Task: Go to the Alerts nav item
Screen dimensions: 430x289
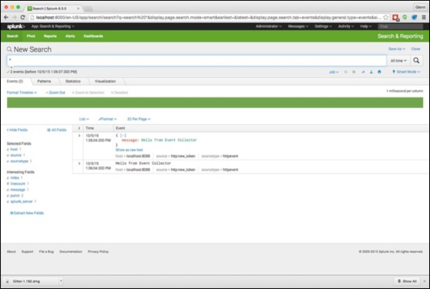Action: [70, 36]
